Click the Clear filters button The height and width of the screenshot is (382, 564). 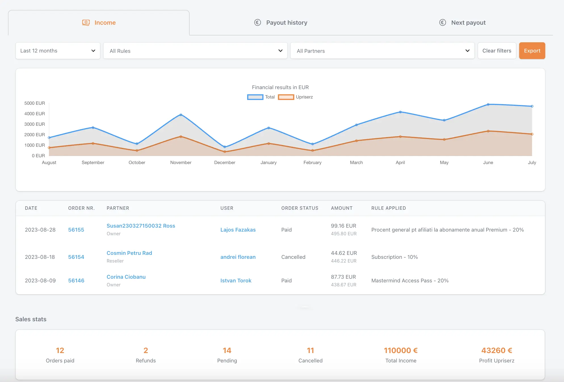497,51
